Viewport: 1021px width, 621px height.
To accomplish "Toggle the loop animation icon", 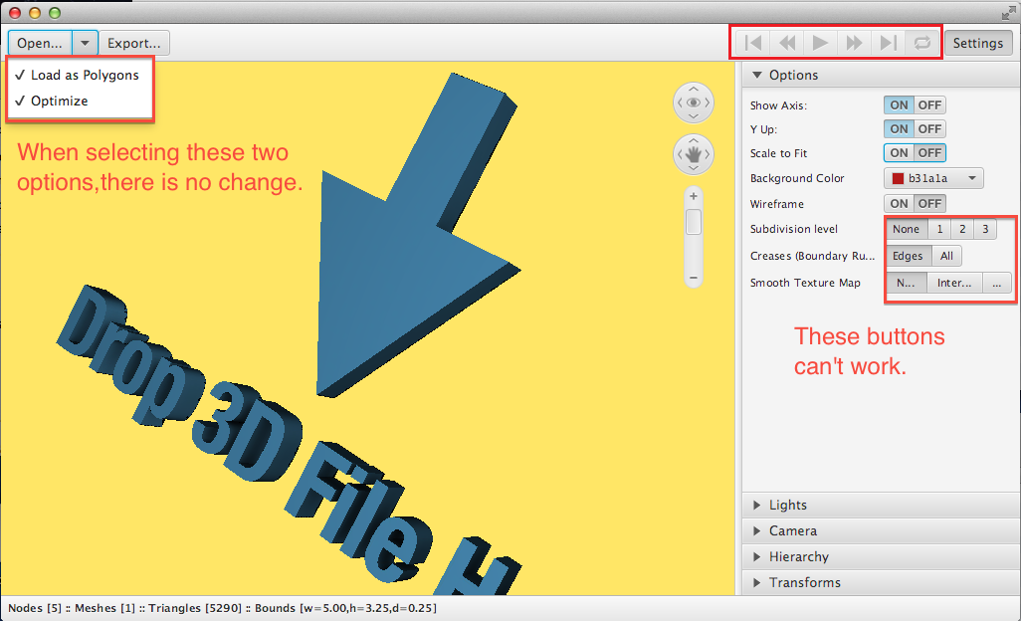I will [x=922, y=43].
